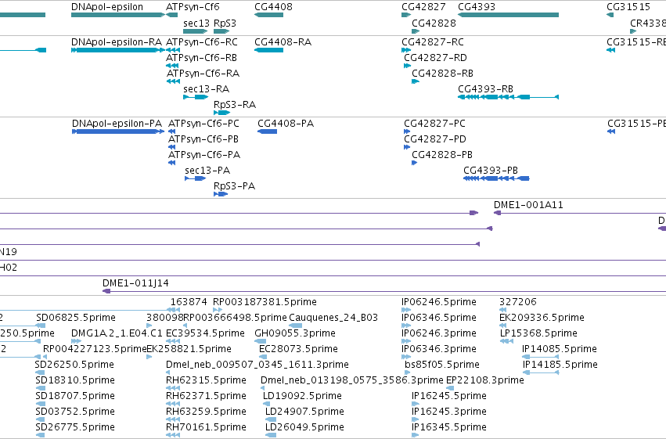The width and height of the screenshot is (666, 439).
Task: Choose transcript ATPsyn-Cf6-RA
Action: pos(203,74)
